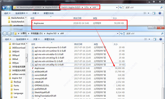Select 360安全浏览器 folder in sidebar
This screenshot has width=165, height=99.
[17, 67]
